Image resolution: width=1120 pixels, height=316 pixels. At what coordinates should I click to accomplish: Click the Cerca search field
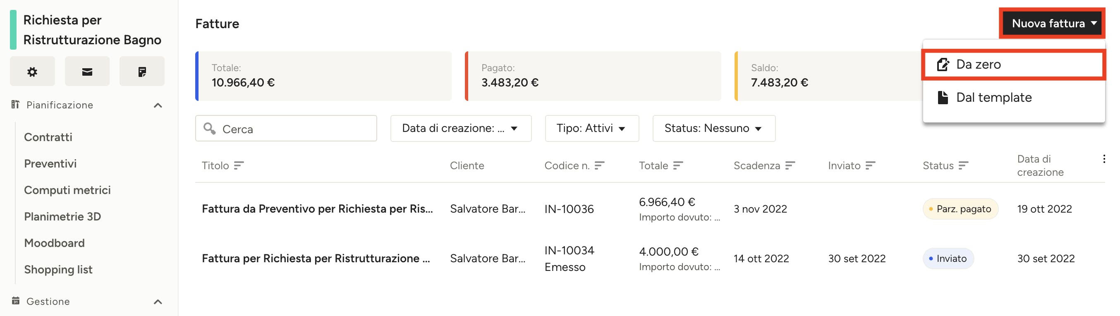pyautogui.click(x=286, y=128)
